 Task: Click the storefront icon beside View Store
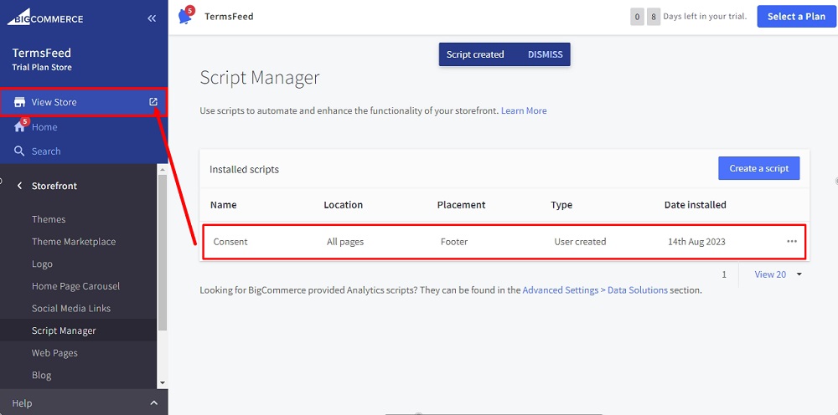(20, 102)
